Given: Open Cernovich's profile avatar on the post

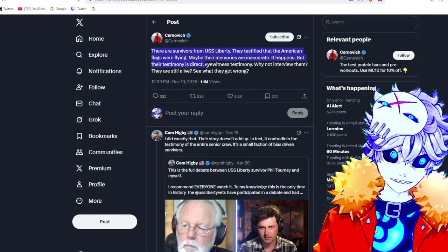Looking at the screenshot, I should (157, 38).
